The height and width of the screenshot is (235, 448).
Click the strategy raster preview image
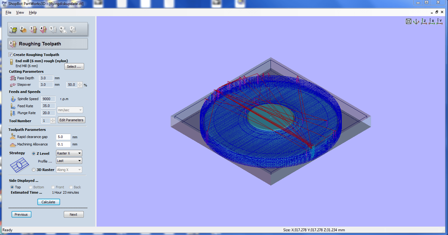(x=19, y=164)
